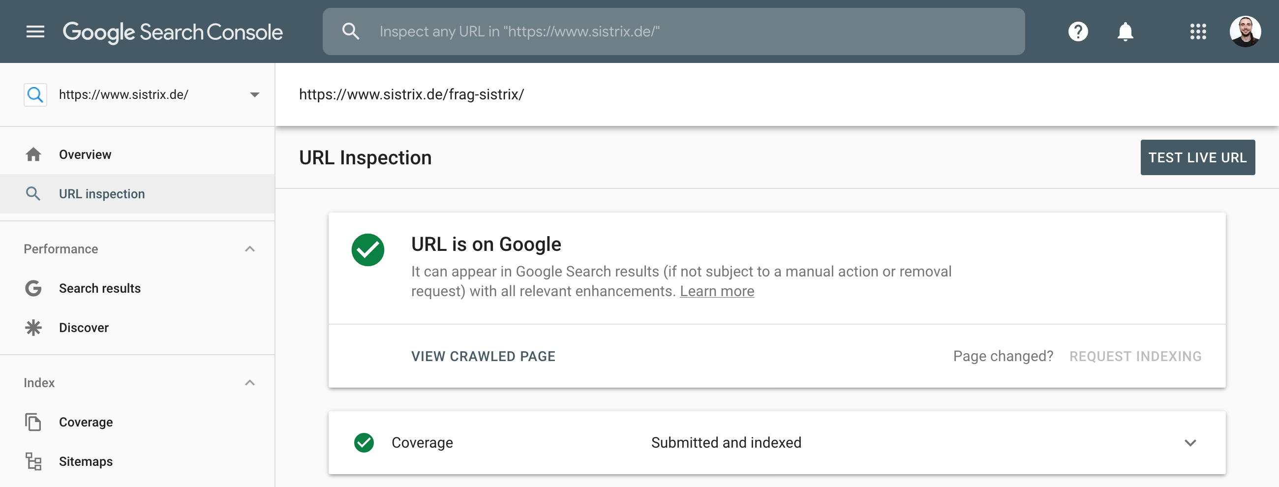This screenshot has width=1279, height=487.
Task: Click property name https://www.sistrix.de/ in selector
Action: point(123,94)
